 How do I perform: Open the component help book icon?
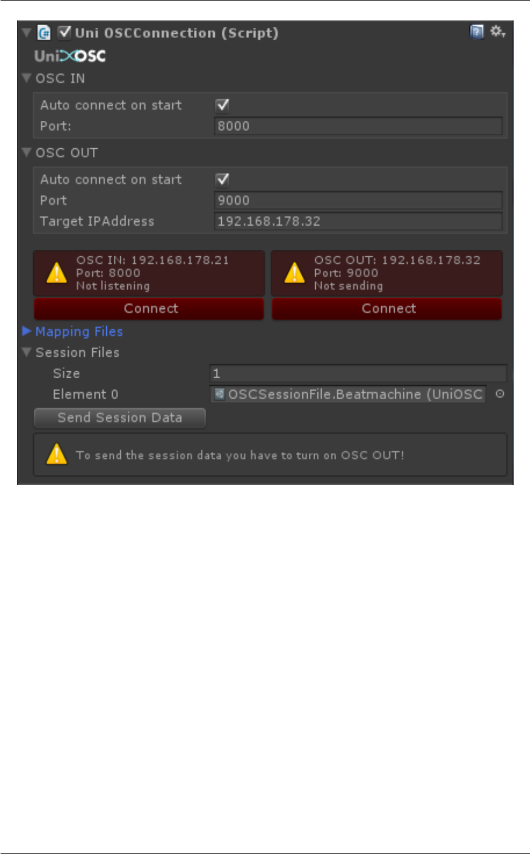(477, 32)
